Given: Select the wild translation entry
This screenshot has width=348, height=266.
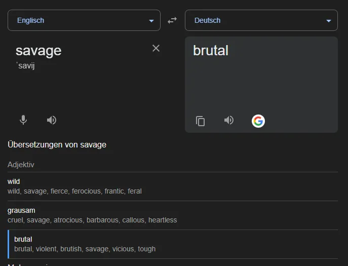Looking at the screenshot, I should (x=173, y=186).
